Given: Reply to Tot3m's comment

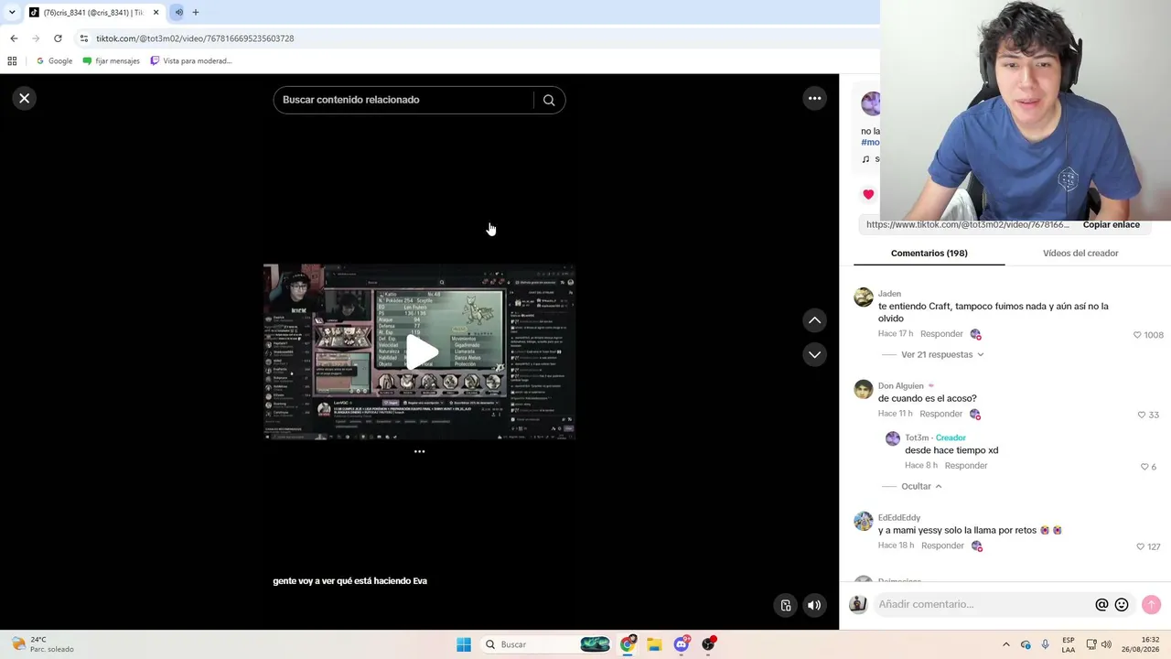Looking at the screenshot, I should click(x=966, y=466).
